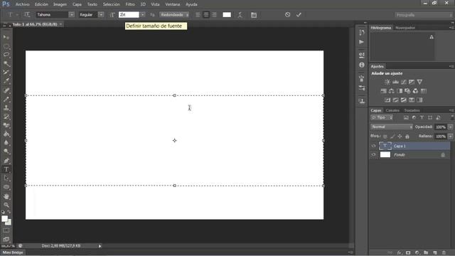Select the Rectangular Marquee tool

pyautogui.click(x=6, y=46)
